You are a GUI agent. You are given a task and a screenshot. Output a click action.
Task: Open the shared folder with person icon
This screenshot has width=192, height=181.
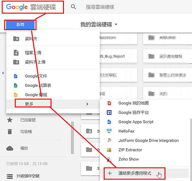click(89, 131)
